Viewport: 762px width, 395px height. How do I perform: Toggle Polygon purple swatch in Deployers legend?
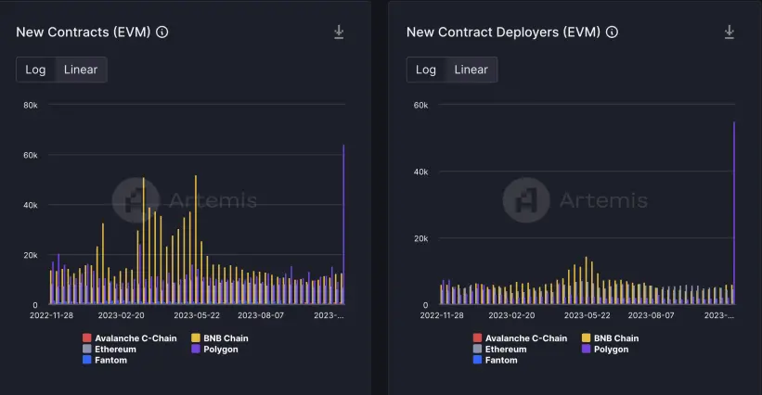(586, 349)
